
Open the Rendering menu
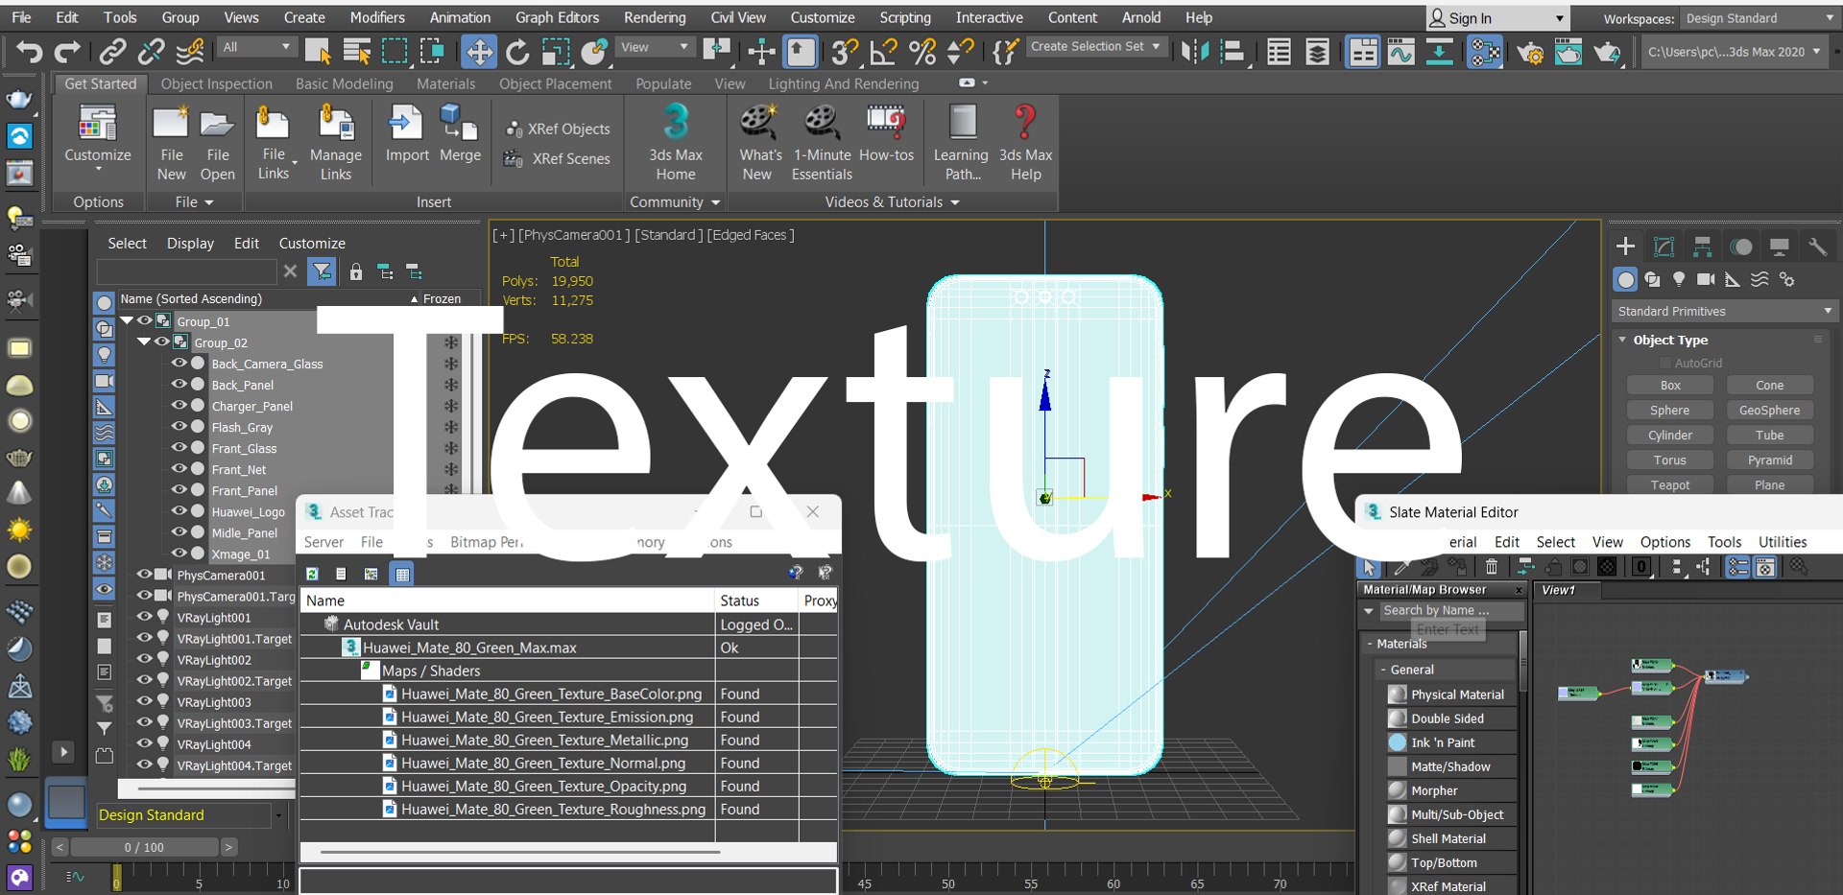(655, 17)
